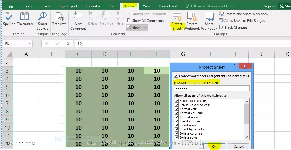The image size is (291, 150).
Task: Click Share Workbook
Action: click(209, 21)
